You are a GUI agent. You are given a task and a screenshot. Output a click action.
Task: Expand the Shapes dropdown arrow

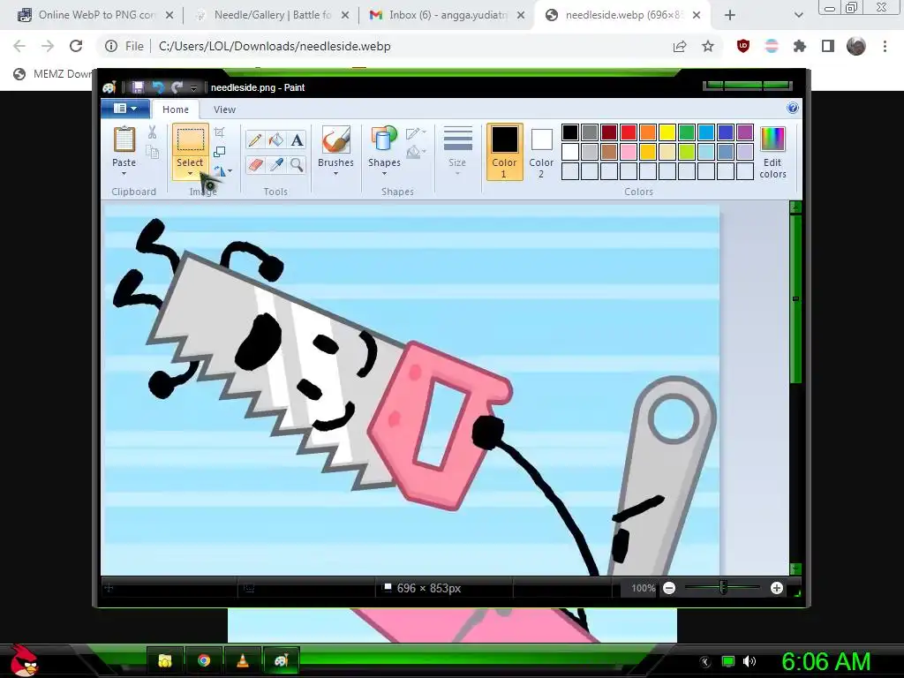pyautogui.click(x=384, y=173)
